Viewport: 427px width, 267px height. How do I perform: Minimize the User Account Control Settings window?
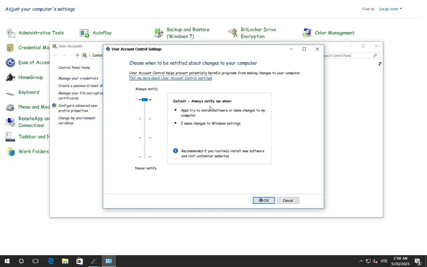[x=291, y=49]
